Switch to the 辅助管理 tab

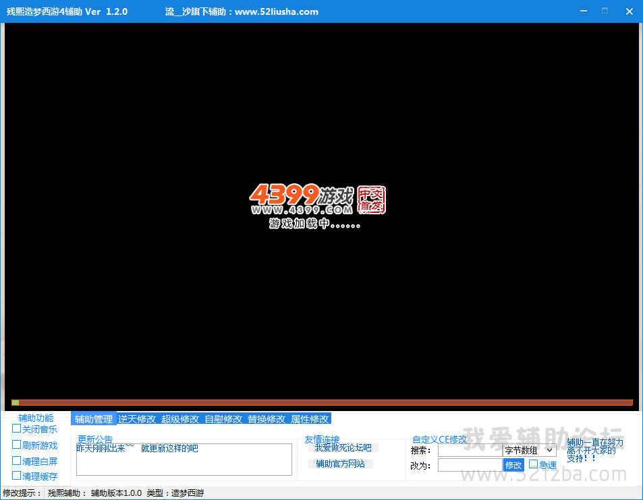click(x=94, y=419)
